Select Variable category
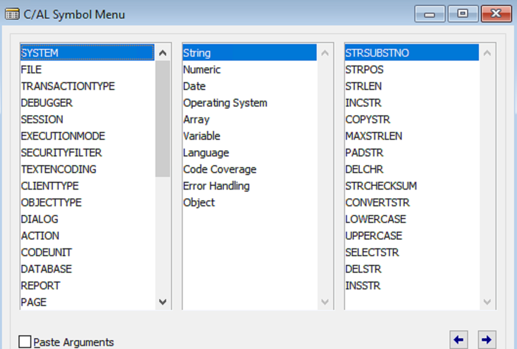The width and height of the screenshot is (517, 349). coord(250,136)
